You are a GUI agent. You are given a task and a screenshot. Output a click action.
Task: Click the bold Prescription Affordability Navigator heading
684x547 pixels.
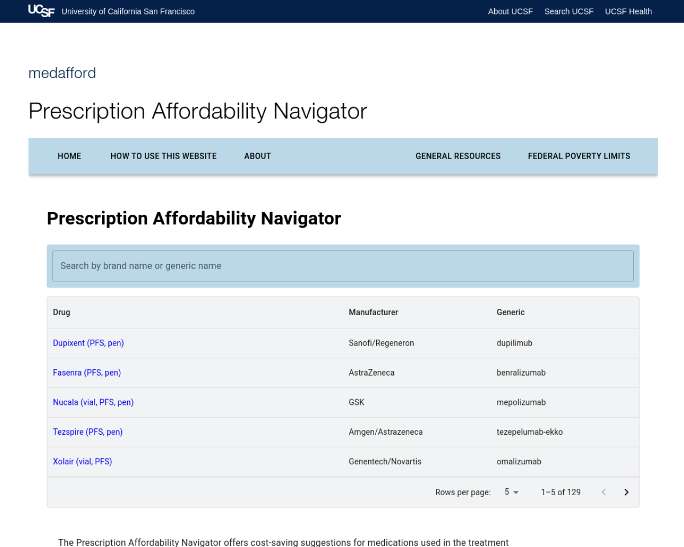point(194,218)
